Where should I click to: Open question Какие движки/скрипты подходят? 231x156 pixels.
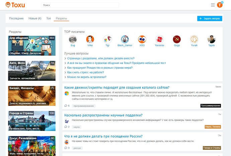[117, 87]
